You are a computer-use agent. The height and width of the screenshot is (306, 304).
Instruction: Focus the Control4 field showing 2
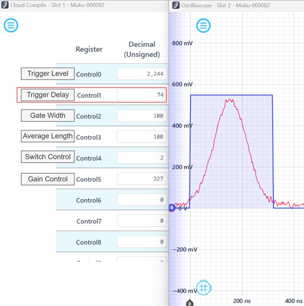pyautogui.click(x=142, y=158)
